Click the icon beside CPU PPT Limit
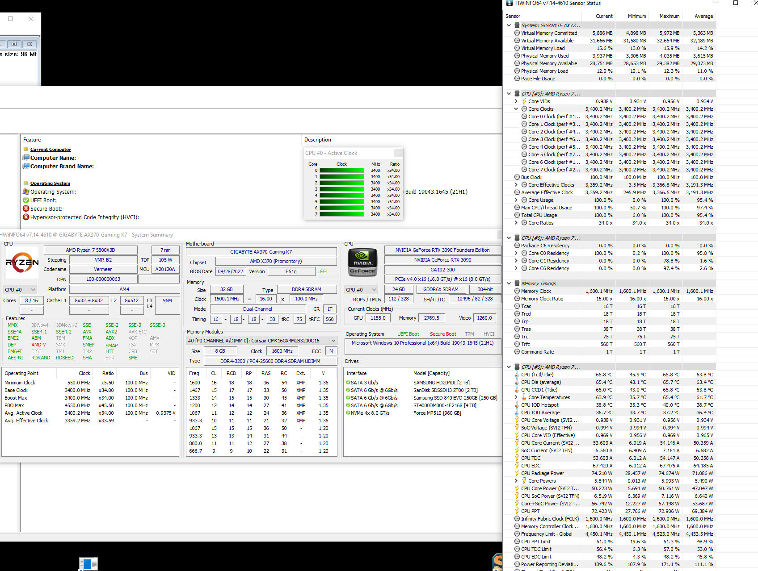 [x=517, y=542]
